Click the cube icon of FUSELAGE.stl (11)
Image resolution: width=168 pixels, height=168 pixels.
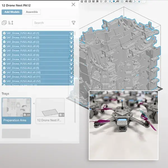(4, 77)
